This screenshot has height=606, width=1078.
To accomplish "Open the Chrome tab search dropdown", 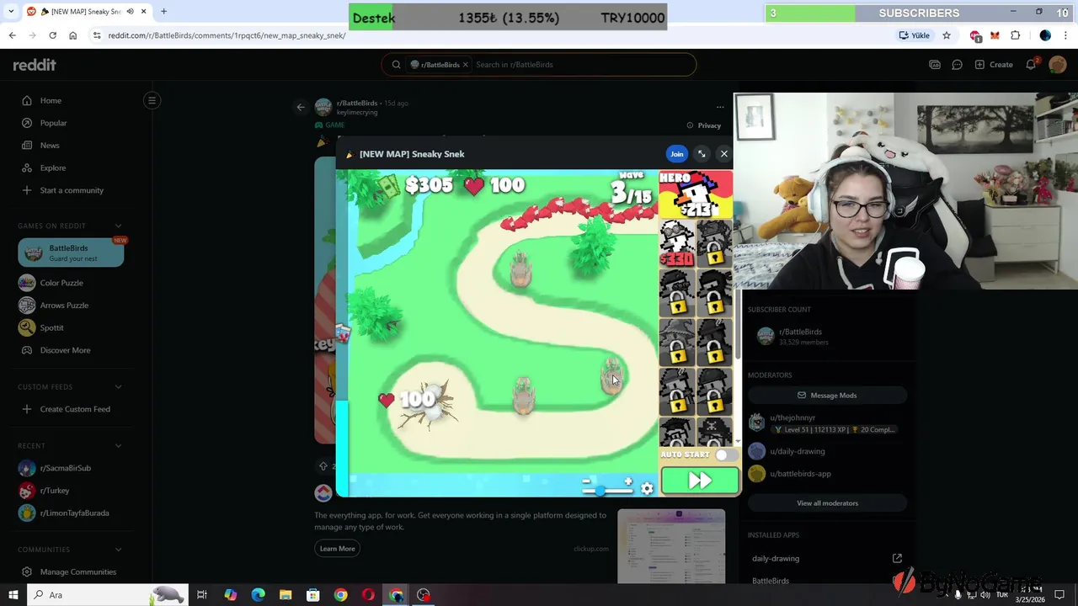I will [11, 12].
